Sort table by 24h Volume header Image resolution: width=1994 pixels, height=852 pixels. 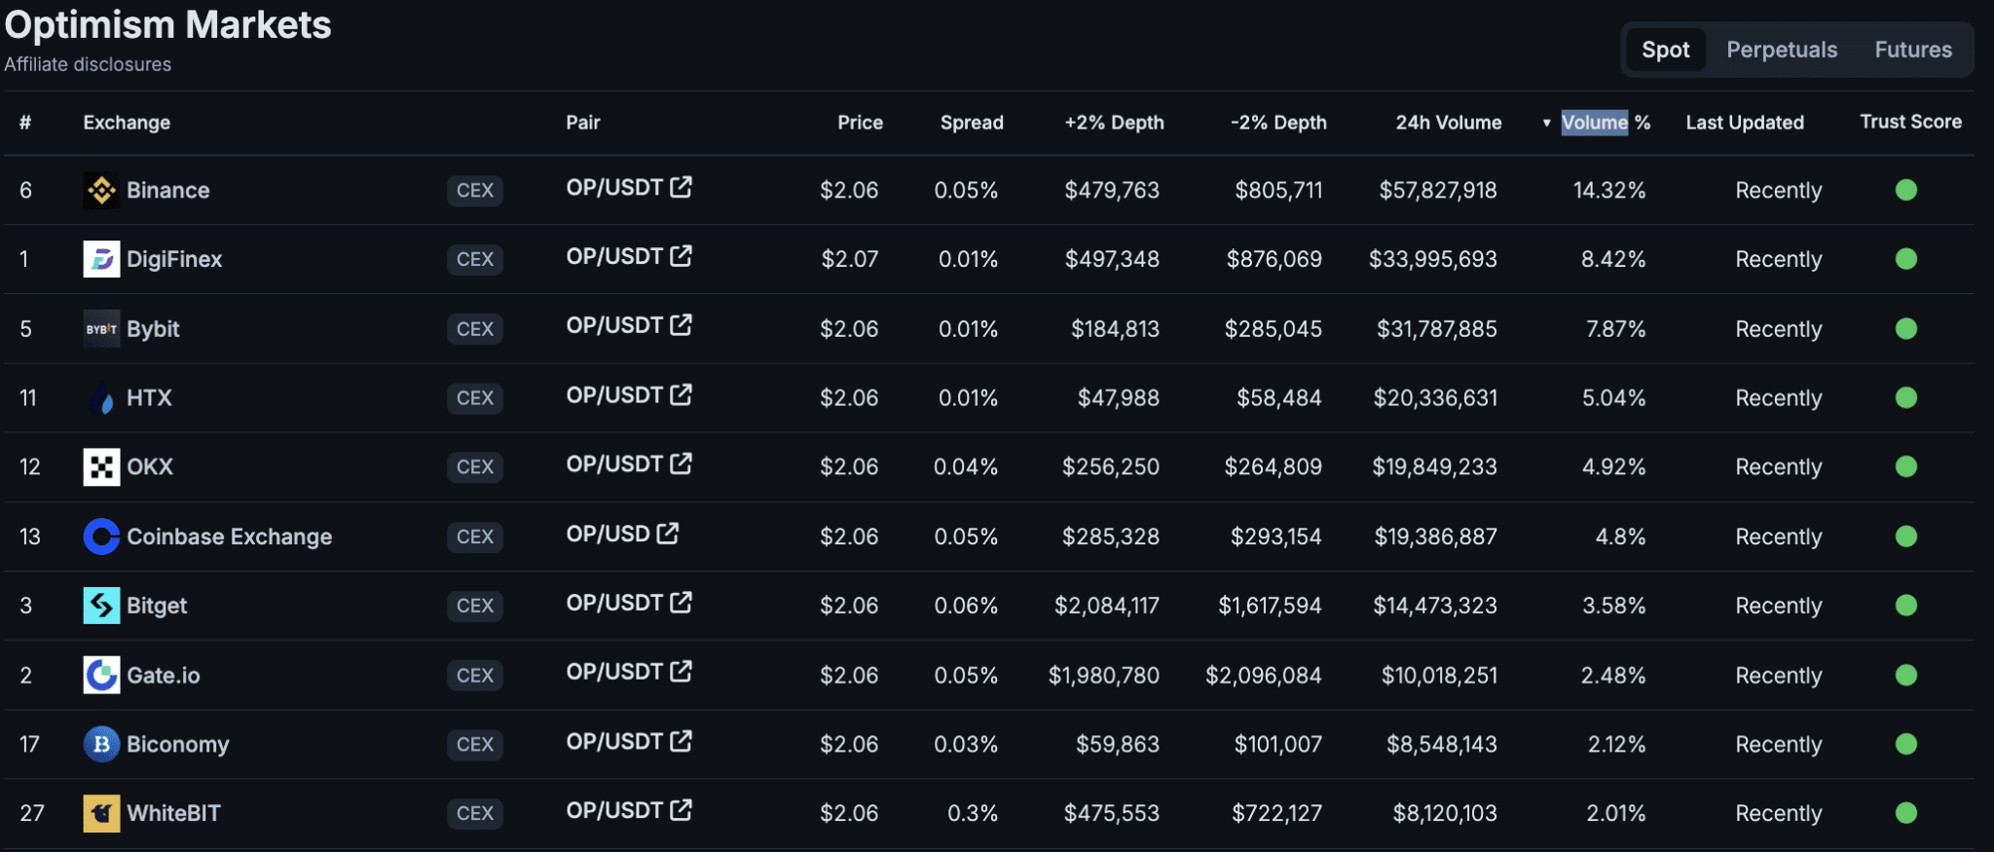tap(1448, 123)
